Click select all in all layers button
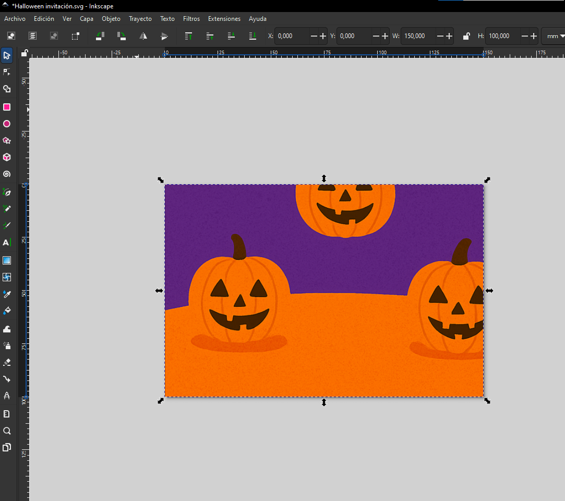This screenshot has height=501, width=565. [x=32, y=36]
